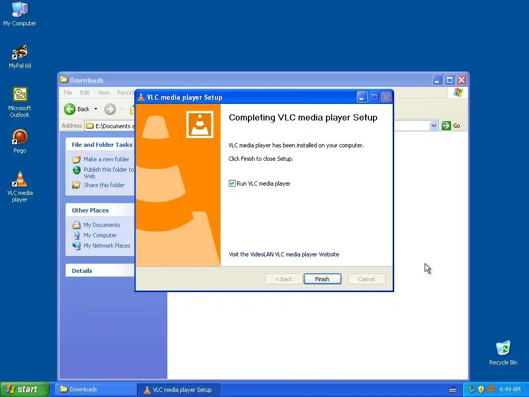529x397 pixels.
Task: Visit the VideoLAN VLC media player Website link
Action: [284, 254]
